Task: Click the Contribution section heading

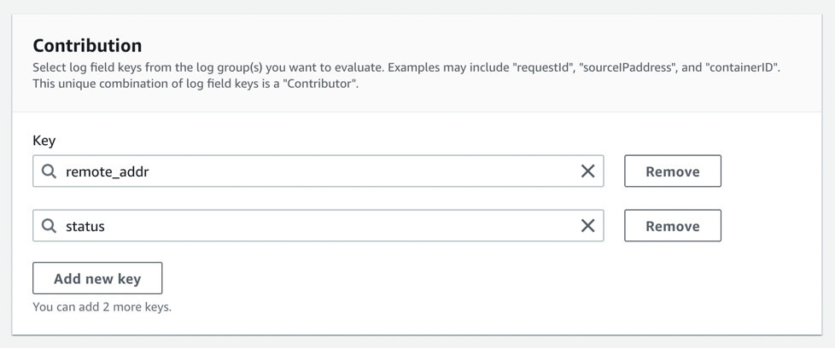Action: click(87, 45)
